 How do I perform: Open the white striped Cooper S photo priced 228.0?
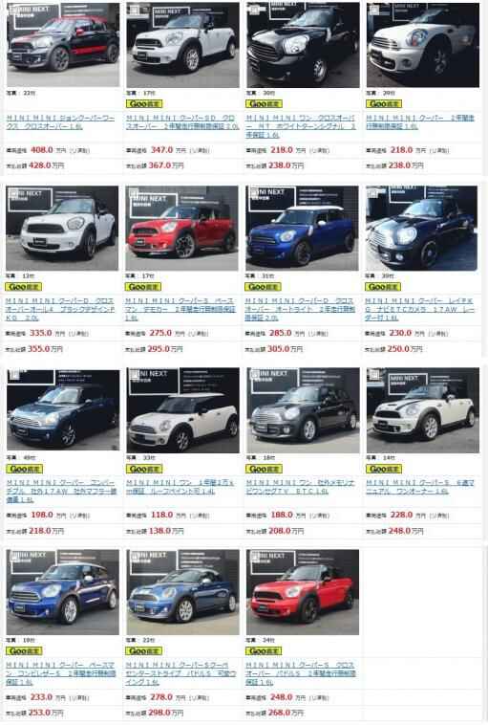coord(423,410)
